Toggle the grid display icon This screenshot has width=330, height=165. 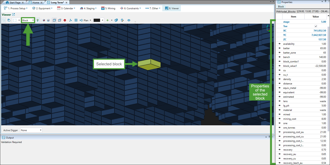pyautogui.click(x=76, y=20)
